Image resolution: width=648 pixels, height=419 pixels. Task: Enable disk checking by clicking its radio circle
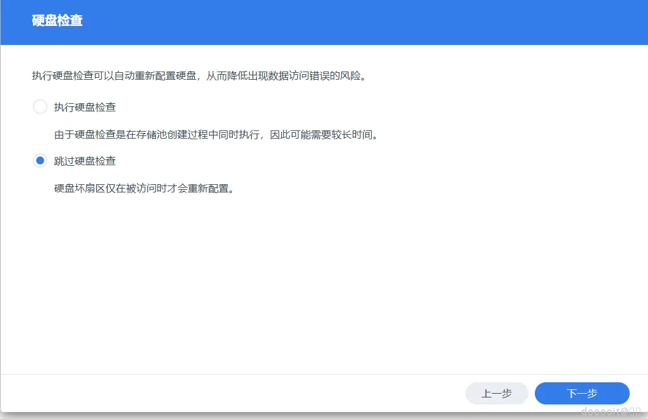pyautogui.click(x=40, y=107)
